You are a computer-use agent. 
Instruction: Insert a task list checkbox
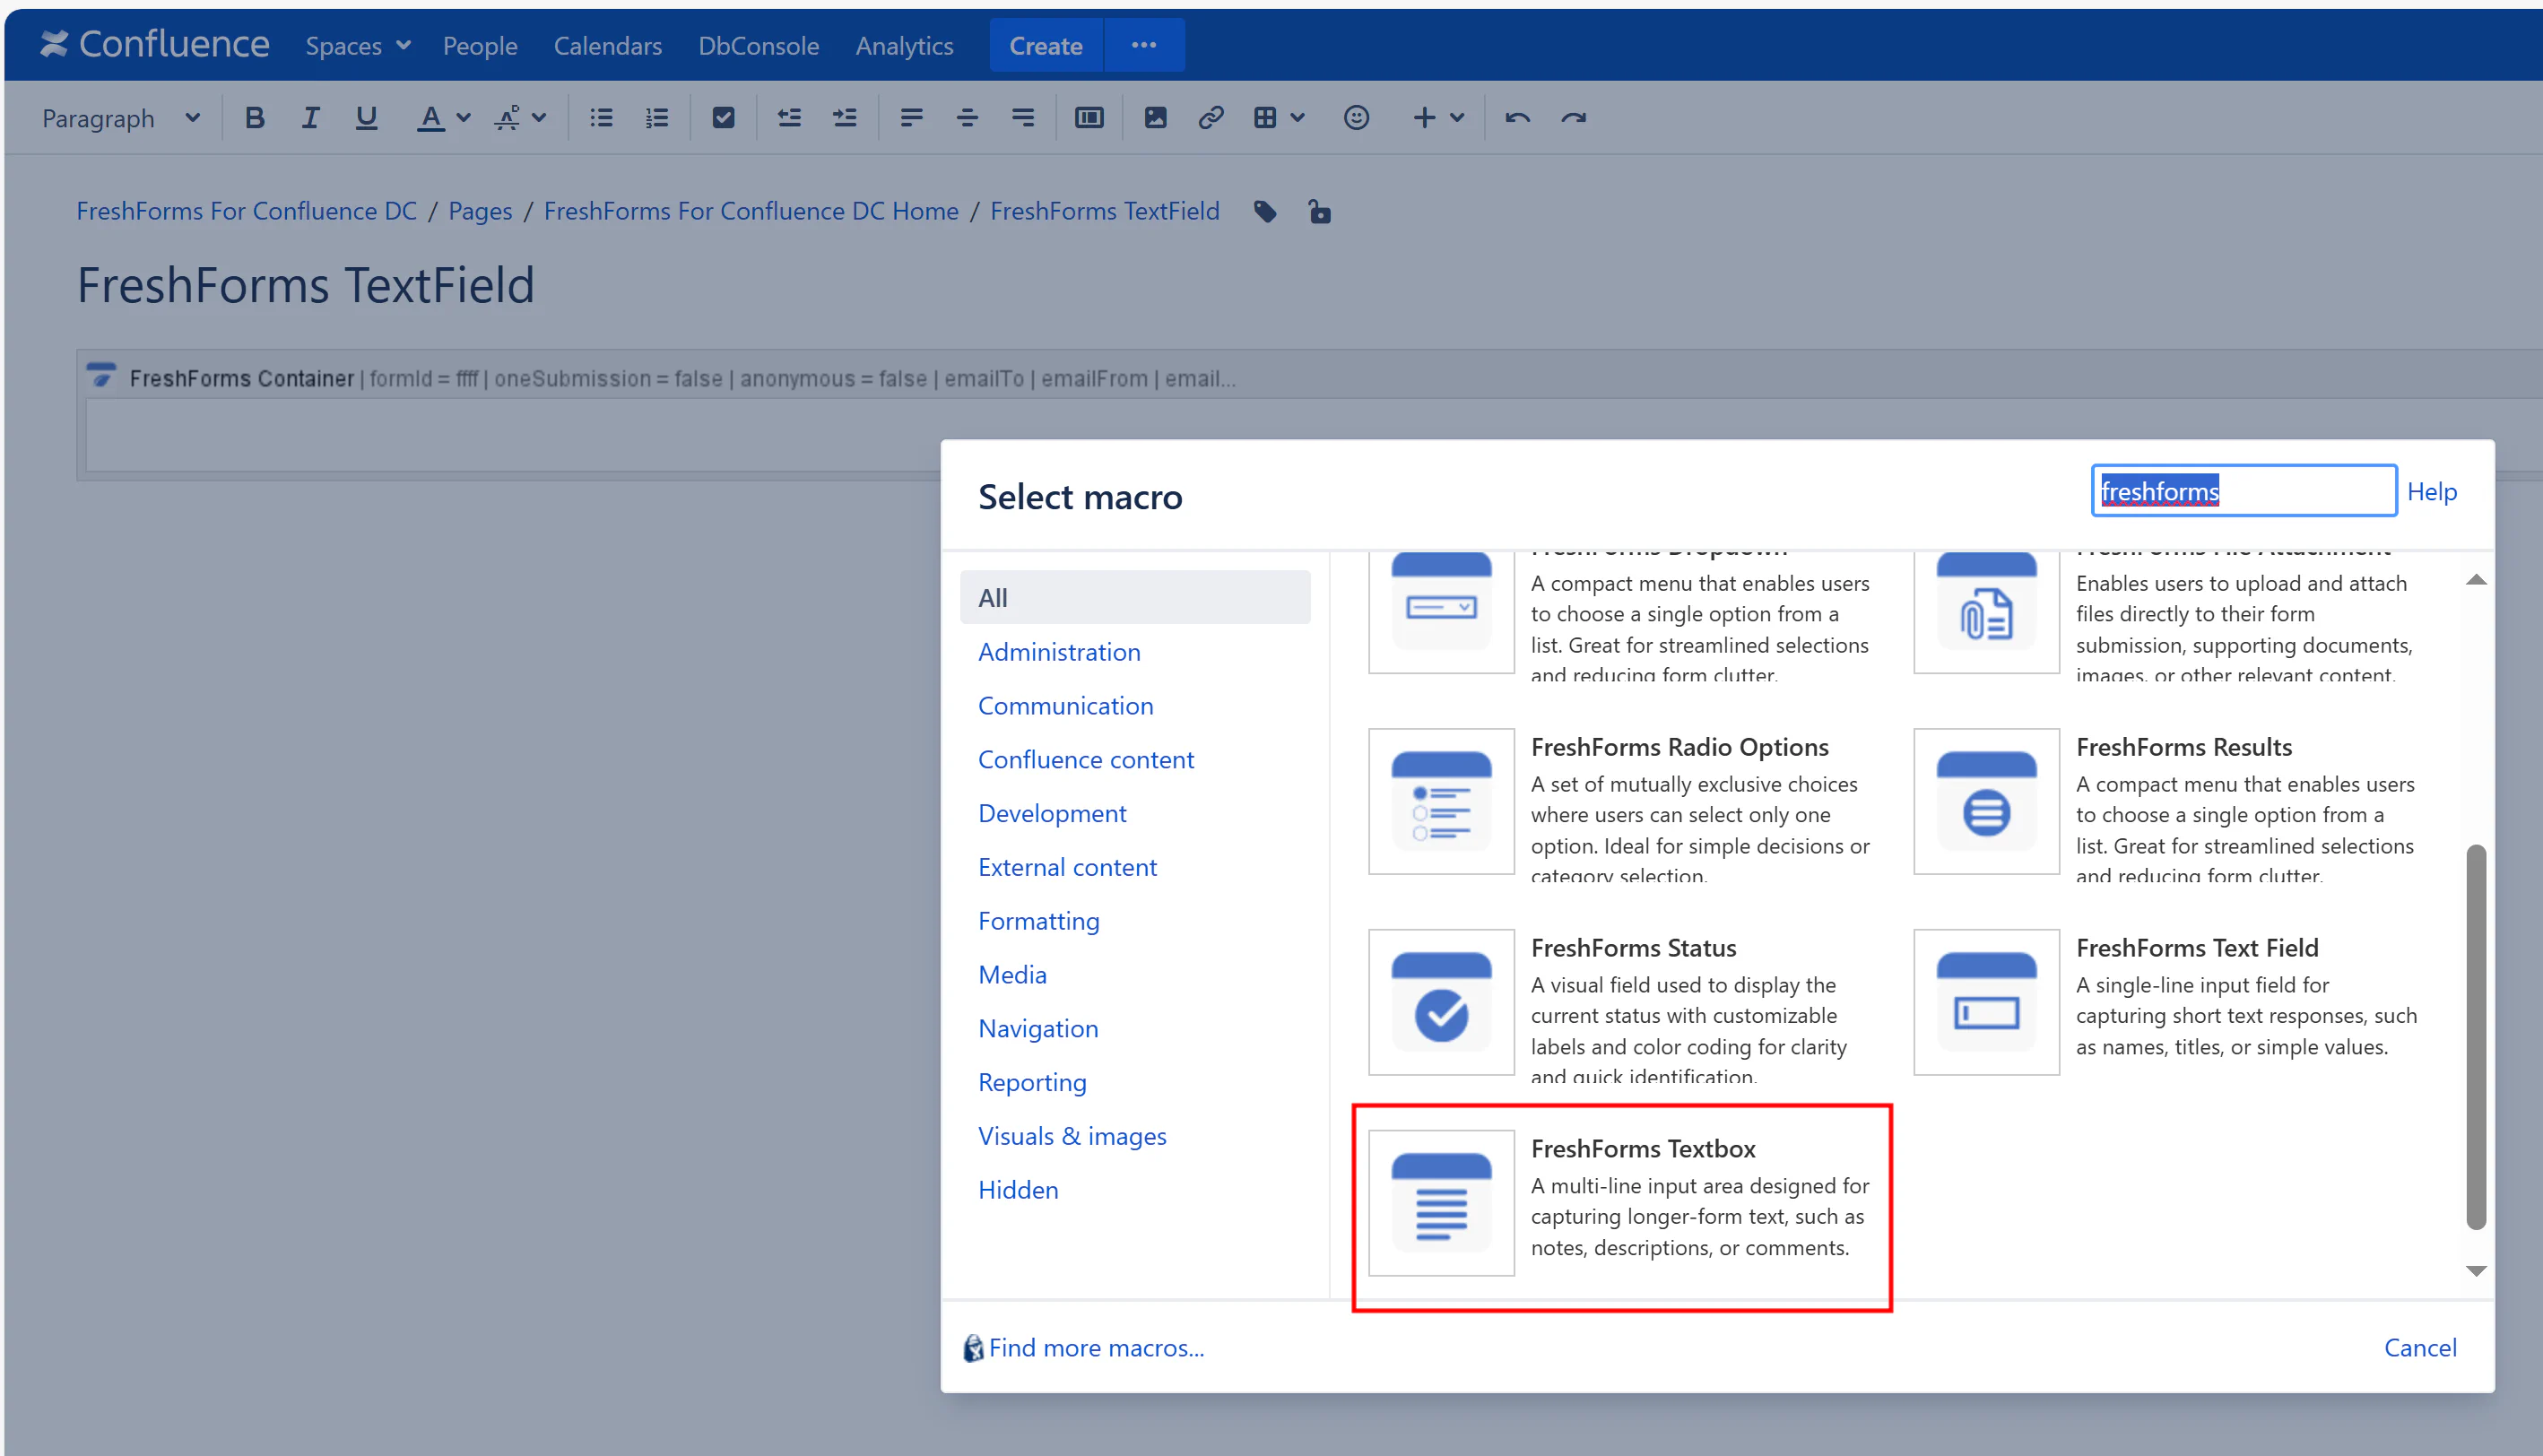coord(723,118)
